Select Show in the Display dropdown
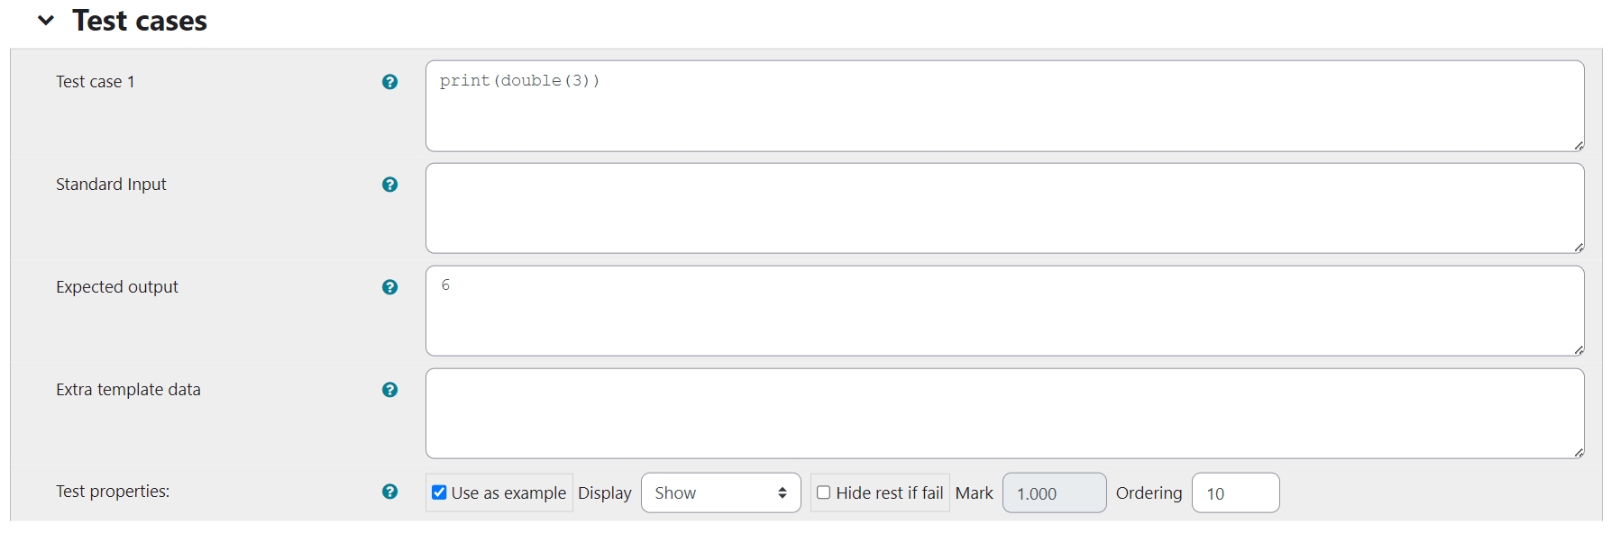 coord(720,492)
